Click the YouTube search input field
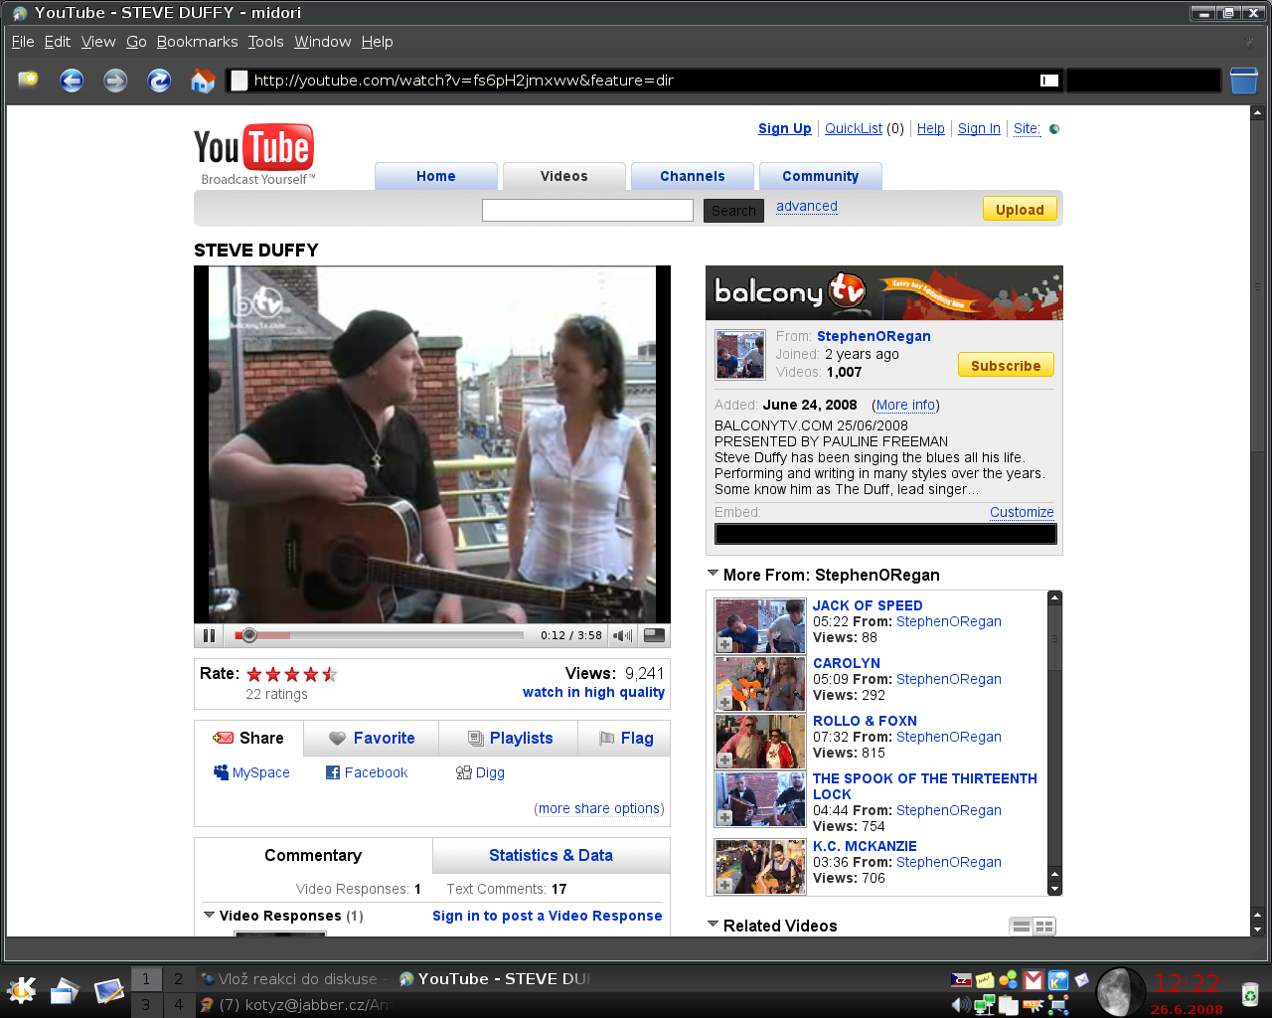The image size is (1272, 1018). [x=587, y=210]
